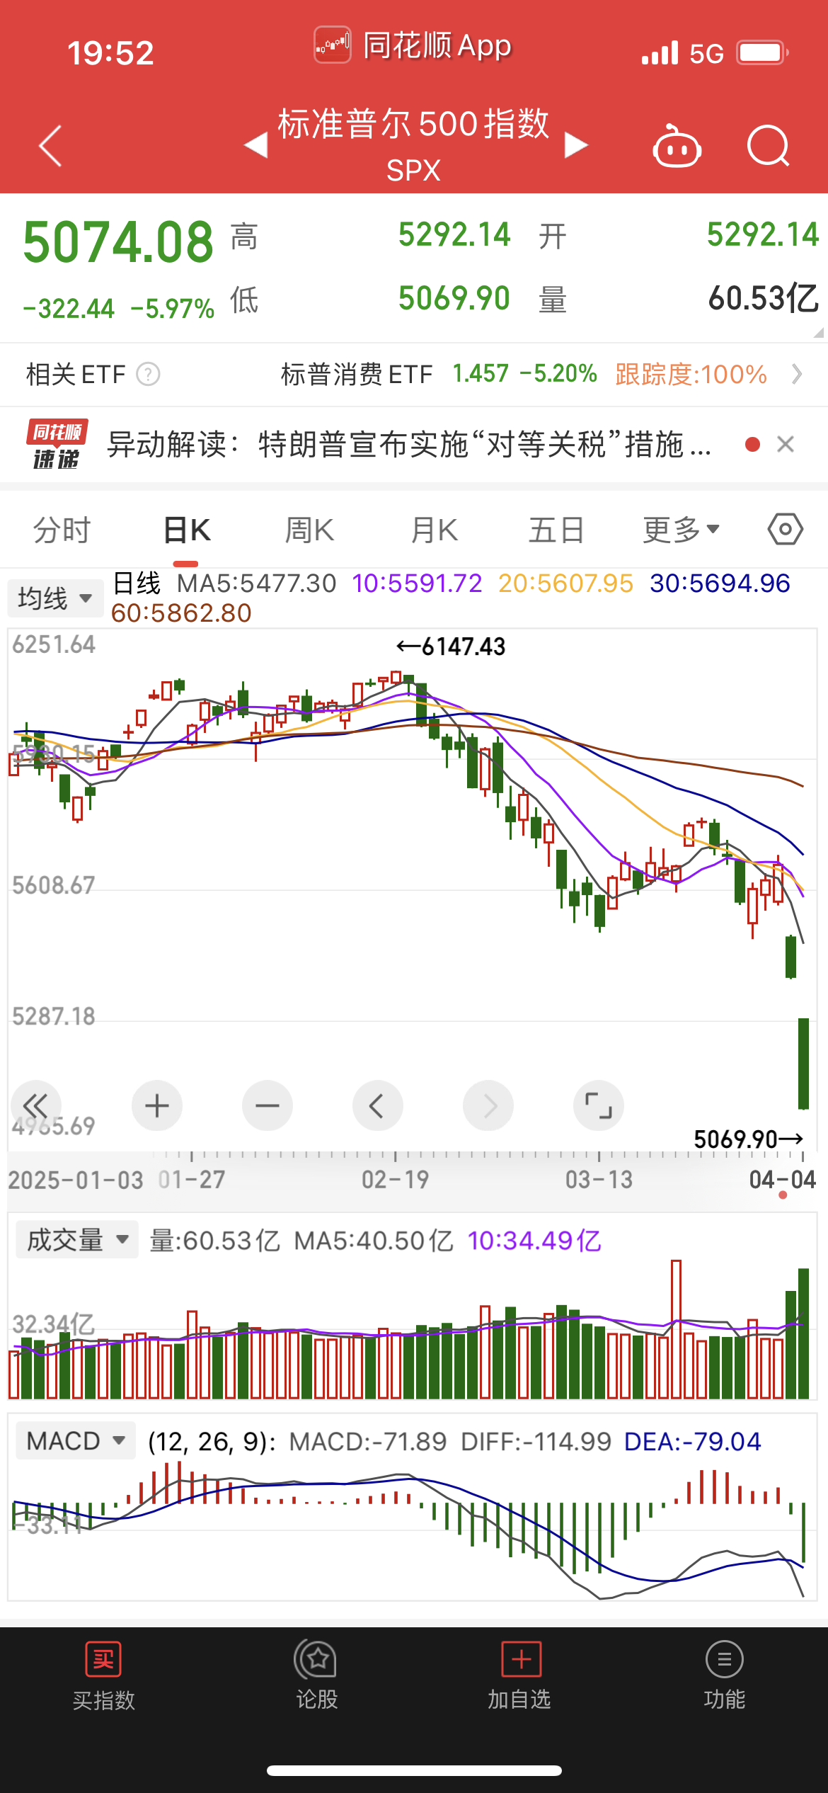
Task: Collapse chart controls with double chevron
Action: [35, 1105]
